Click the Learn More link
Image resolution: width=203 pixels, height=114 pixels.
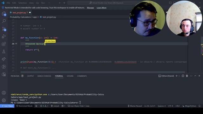(101, 8)
